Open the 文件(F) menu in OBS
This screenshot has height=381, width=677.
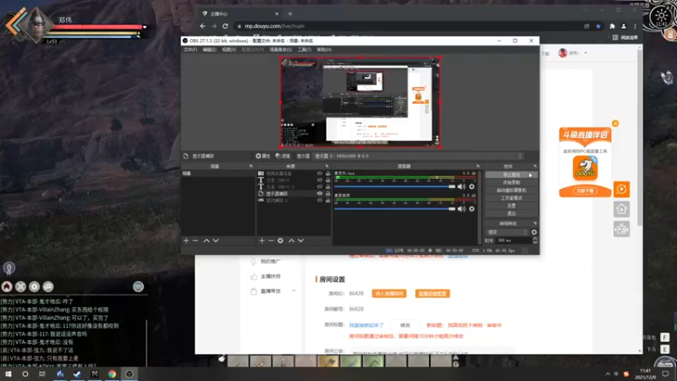point(190,50)
